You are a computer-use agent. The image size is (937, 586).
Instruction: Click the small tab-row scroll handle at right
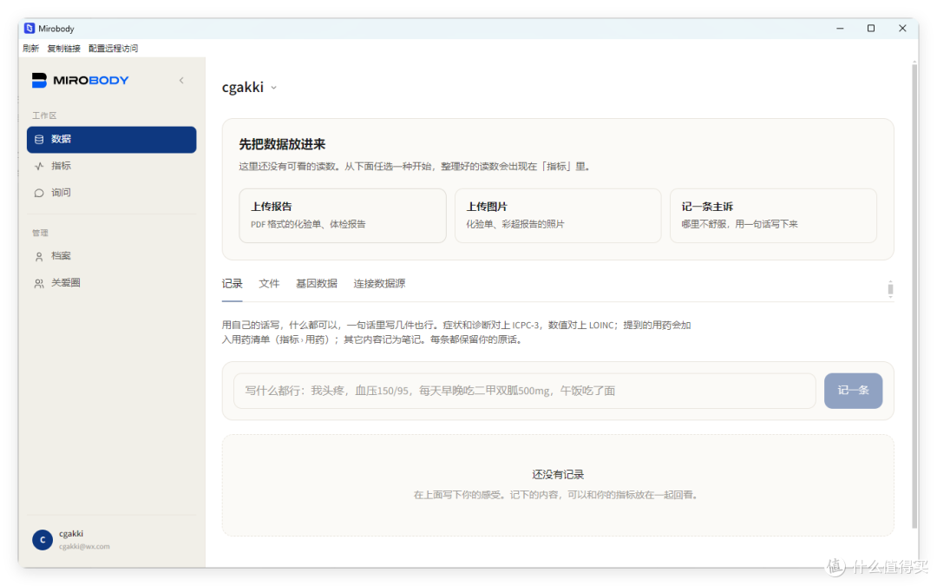(890, 289)
